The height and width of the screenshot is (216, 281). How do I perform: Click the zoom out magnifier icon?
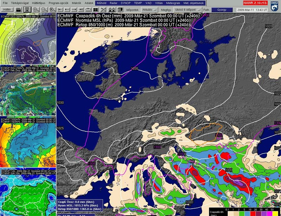(x=45, y=9)
